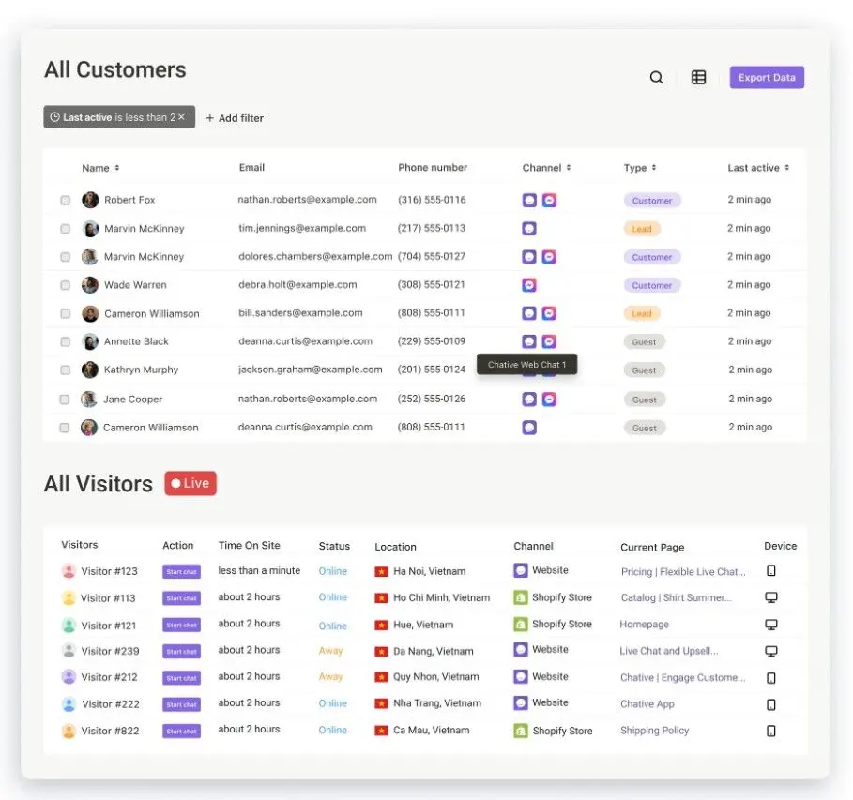Screen dimensions: 853x800
Task: Click Export Data button
Action: (767, 77)
